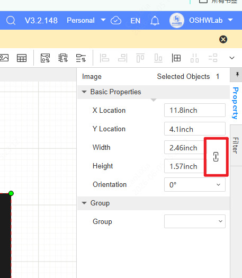
Task: Click the align left toolbar icon
Action: 104,58
